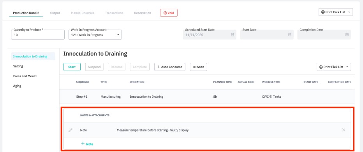Screen dimensions: 363x152
Task: Open the Work In Progress Account dropdown
Action: click(95, 35)
